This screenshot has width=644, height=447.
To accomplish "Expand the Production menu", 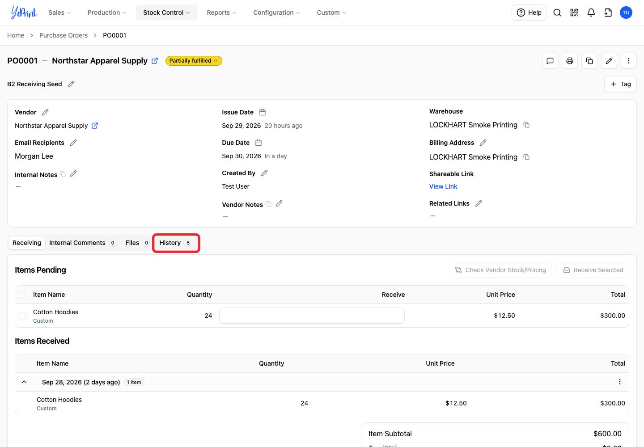I will tap(107, 13).
